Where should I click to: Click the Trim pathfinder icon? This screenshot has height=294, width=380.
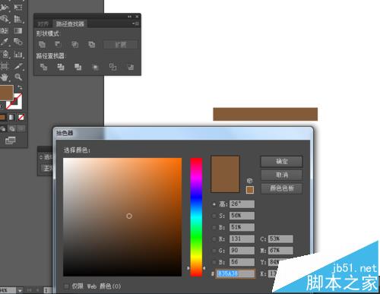coord(61,67)
